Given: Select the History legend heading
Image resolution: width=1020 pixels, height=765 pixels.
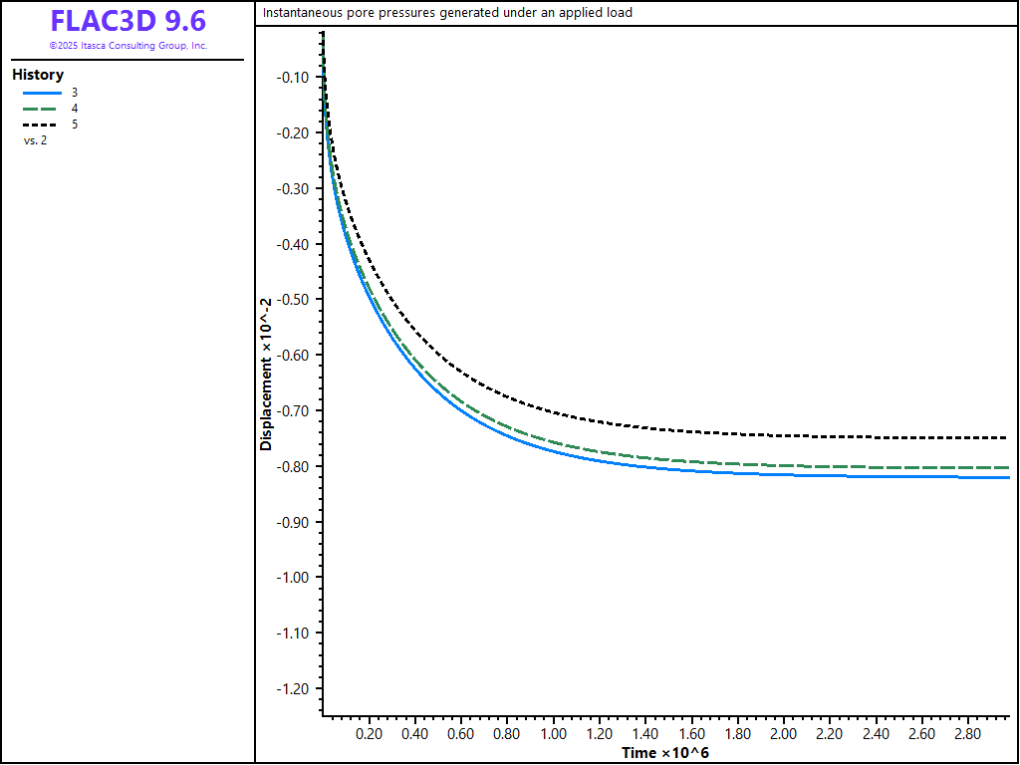Looking at the screenshot, I should click(x=38, y=75).
